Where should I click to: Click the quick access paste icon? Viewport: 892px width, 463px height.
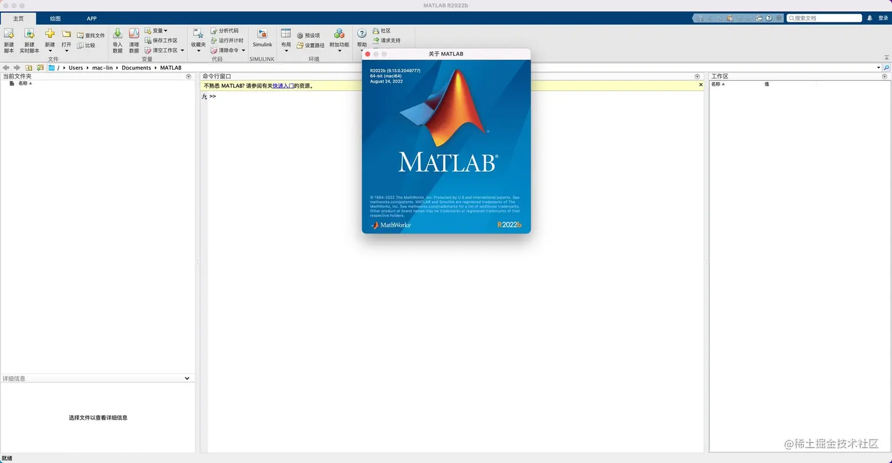click(730, 18)
